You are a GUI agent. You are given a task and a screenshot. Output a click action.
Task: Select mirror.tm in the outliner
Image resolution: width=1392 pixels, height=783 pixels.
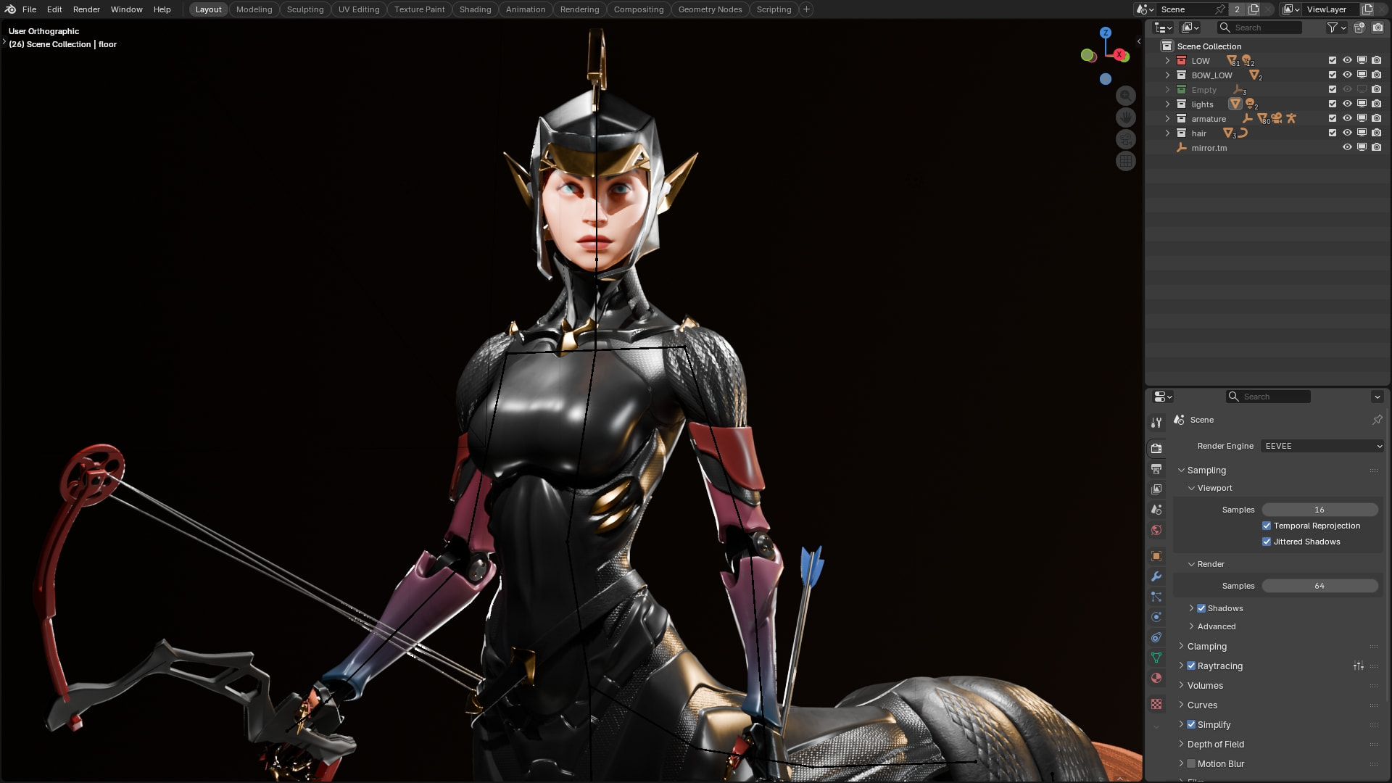pyautogui.click(x=1209, y=148)
